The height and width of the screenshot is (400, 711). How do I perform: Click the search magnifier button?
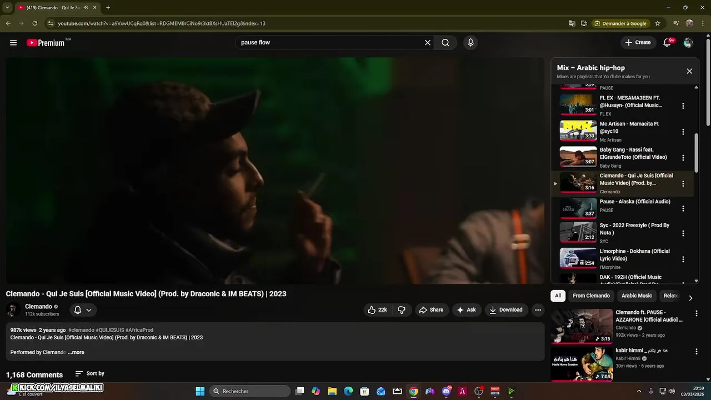point(445,42)
